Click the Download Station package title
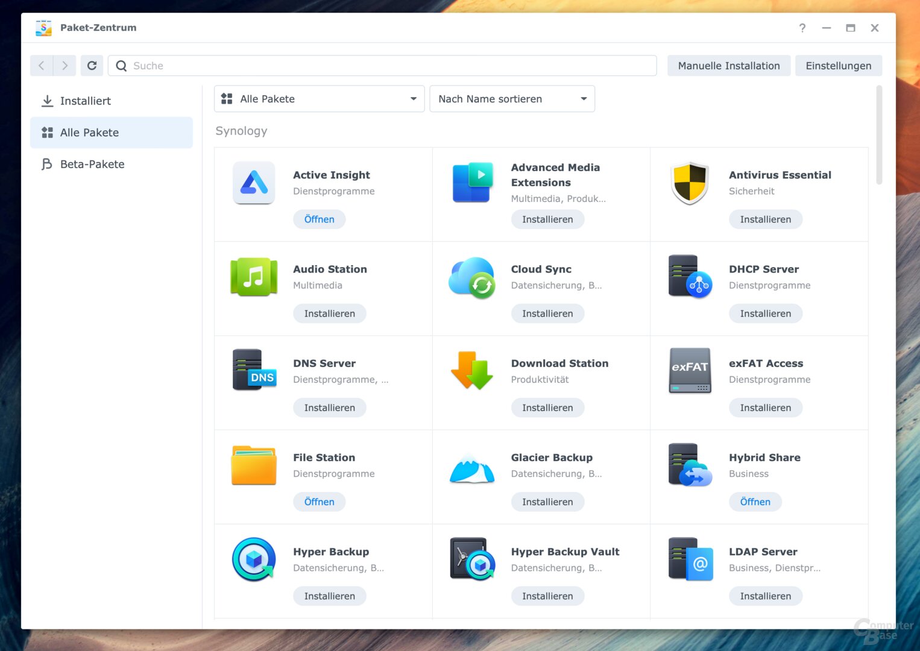 [x=559, y=363]
